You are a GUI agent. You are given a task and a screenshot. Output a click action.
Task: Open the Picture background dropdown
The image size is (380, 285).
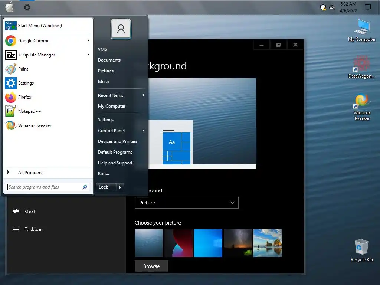point(186,203)
